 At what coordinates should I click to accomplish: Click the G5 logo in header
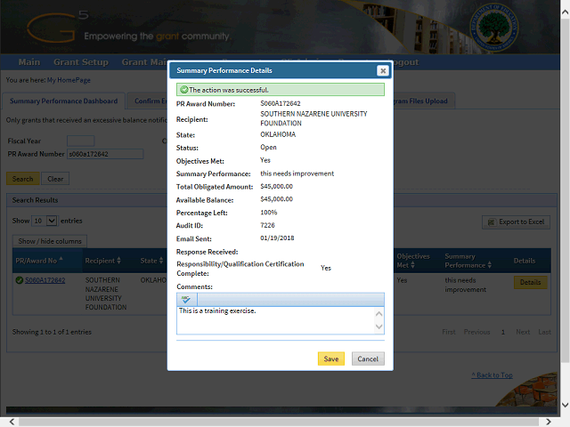(x=57, y=27)
